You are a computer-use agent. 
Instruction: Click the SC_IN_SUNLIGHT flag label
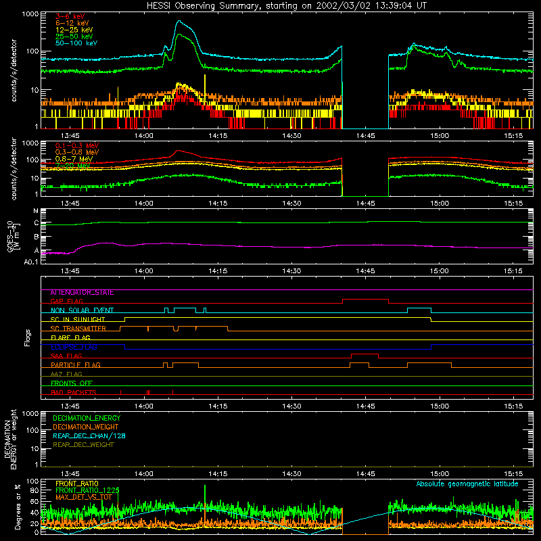(78, 319)
